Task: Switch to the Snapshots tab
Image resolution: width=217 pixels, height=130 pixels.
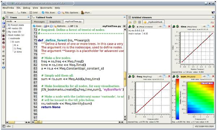Action: point(55,22)
